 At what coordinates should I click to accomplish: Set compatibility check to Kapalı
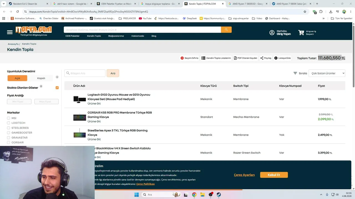pos(41,78)
